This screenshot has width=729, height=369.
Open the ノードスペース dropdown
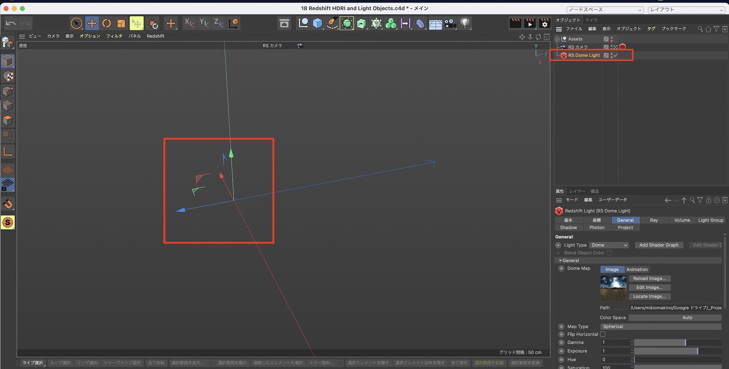click(605, 10)
